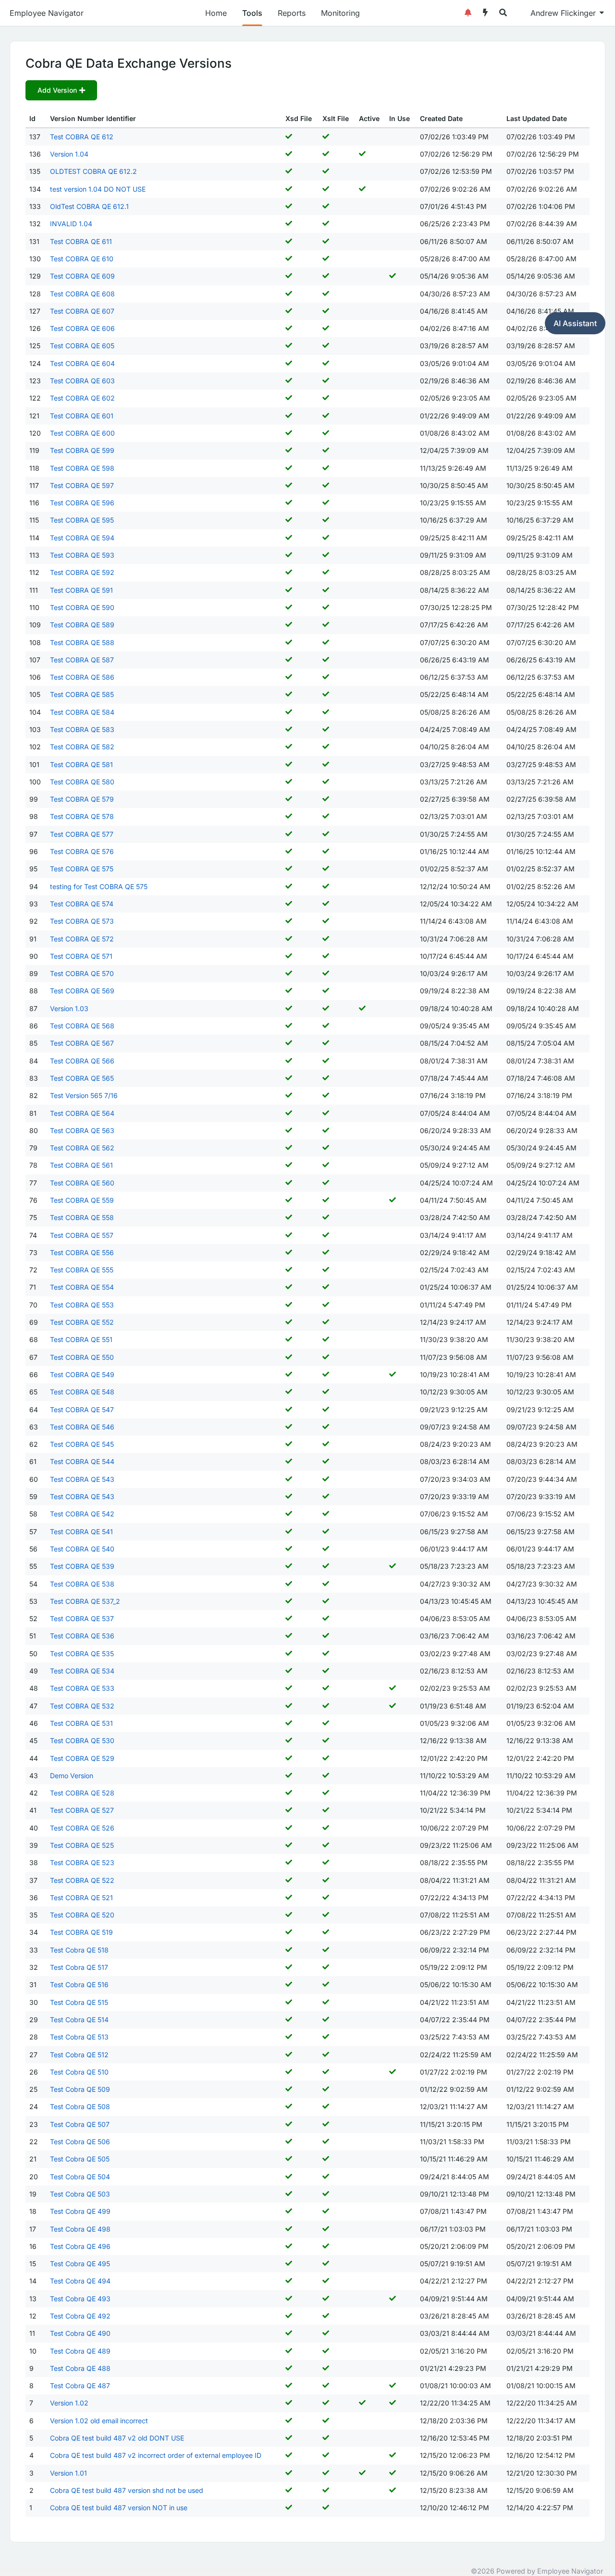Image resolution: width=615 pixels, height=2576 pixels.
Task: Open Cobra QE test build 487 version NOT in use
Action: (119, 2507)
